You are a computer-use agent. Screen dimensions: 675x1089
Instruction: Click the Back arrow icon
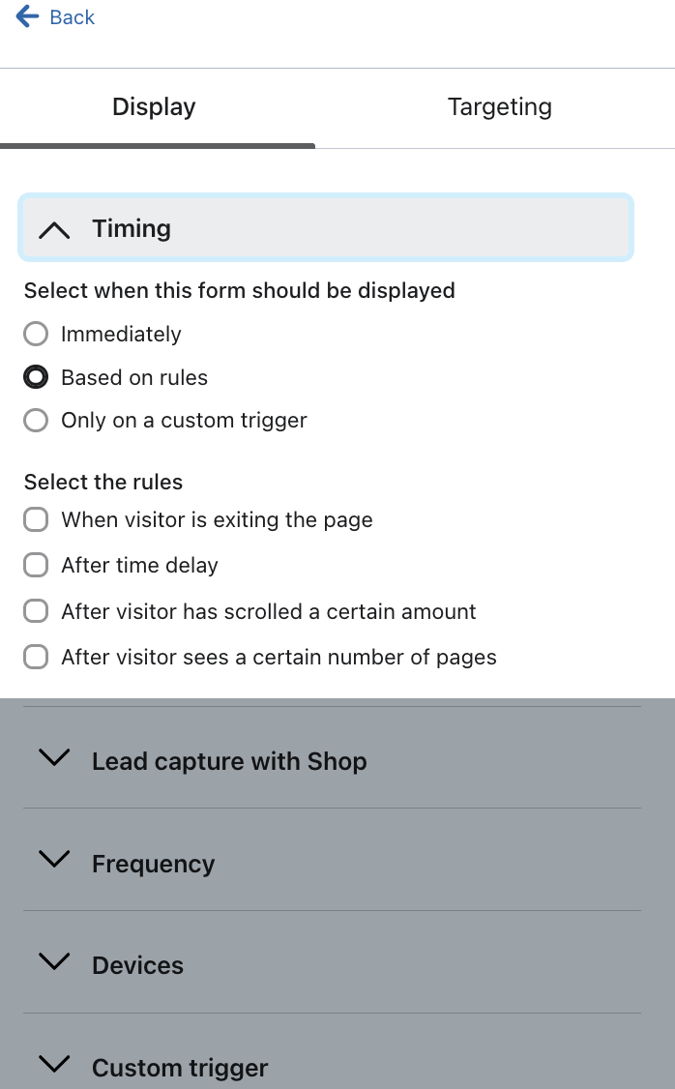pyautogui.click(x=24, y=16)
